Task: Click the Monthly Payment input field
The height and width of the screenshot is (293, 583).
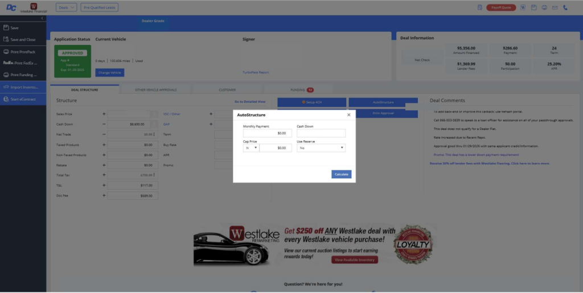Action: click(268, 133)
